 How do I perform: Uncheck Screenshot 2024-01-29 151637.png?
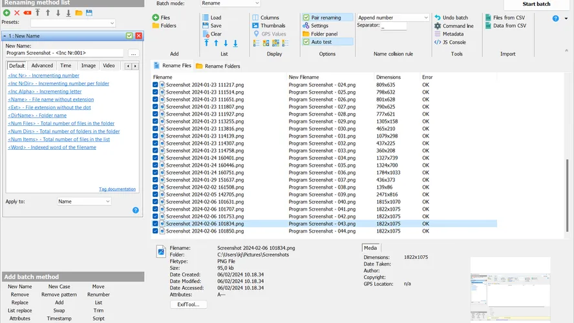tap(155, 180)
